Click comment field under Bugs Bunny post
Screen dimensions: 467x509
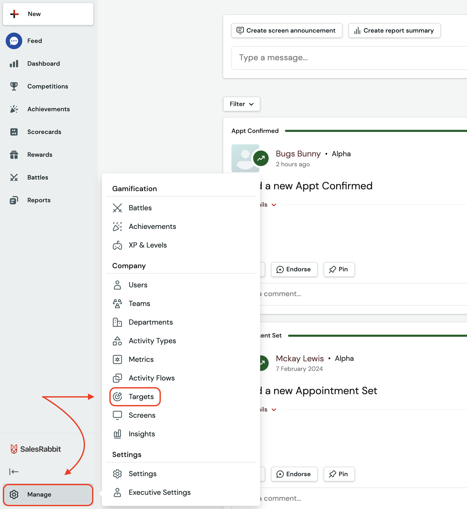(x=363, y=294)
